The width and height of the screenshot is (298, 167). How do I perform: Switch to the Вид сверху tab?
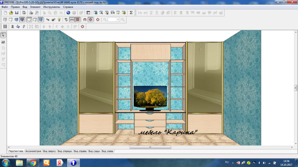(49, 151)
